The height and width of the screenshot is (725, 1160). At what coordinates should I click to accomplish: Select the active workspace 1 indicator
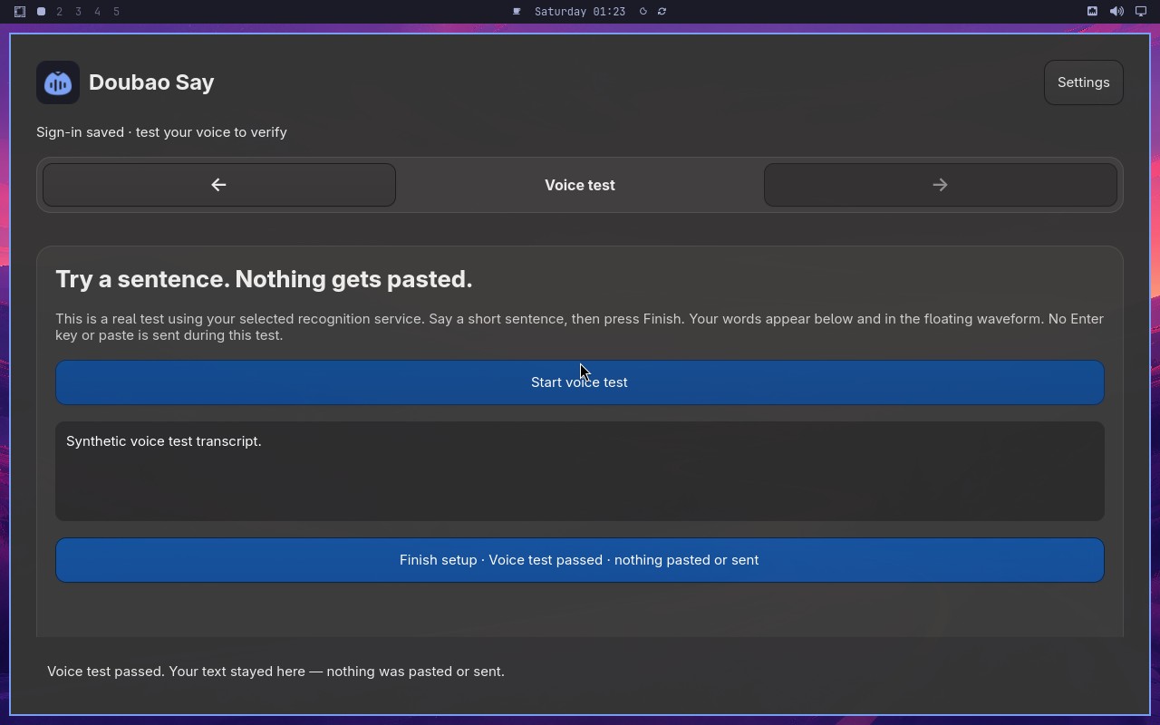coord(41,12)
